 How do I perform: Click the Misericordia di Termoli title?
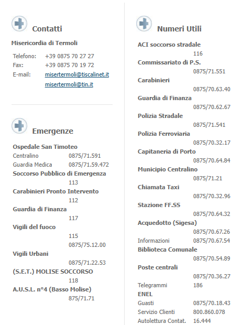(x=45, y=43)
